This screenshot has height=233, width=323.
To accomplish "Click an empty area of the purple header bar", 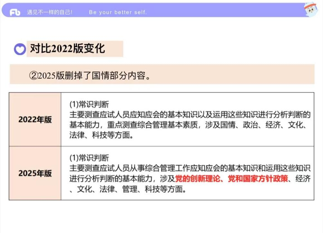I will (x=226, y=12).
